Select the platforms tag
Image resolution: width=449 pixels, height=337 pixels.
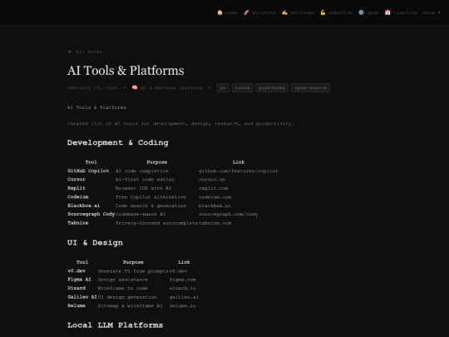tap(272, 87)
